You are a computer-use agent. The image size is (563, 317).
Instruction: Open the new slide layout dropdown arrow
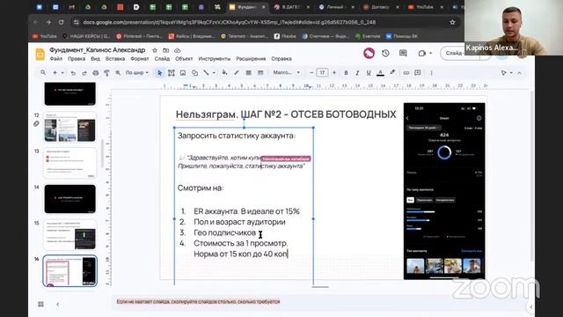pyautogui.click(x=62, y=73)
